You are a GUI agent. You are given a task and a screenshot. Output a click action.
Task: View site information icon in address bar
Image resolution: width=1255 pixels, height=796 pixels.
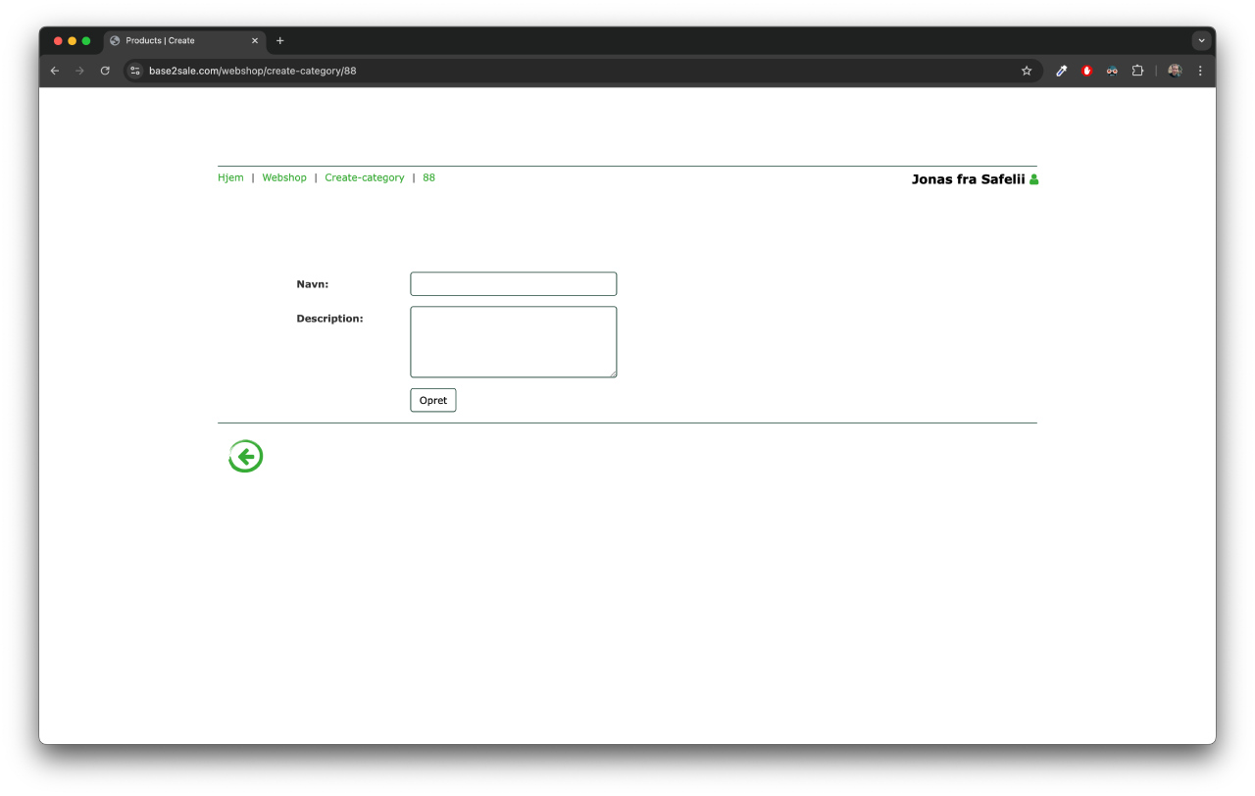pos(136,71)
